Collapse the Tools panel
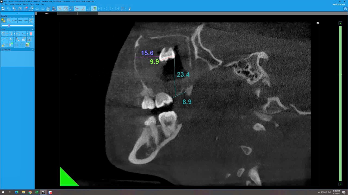The height and width of the screenshot is (195, 348). pos(33,29)
